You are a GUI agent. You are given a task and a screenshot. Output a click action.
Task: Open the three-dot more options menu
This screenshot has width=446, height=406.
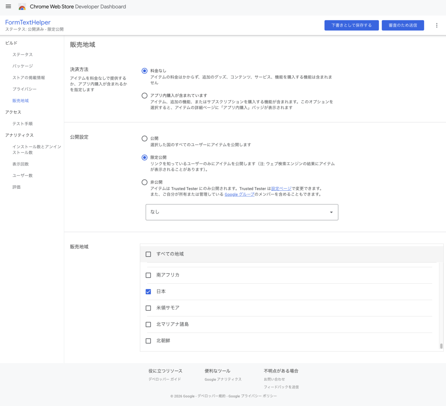[437, 25]
